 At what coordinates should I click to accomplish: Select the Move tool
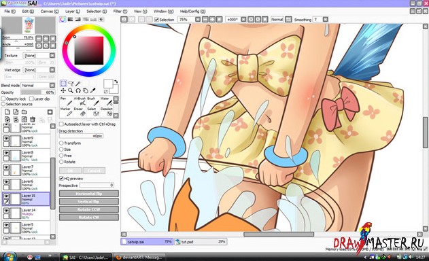click(x=63, y=90)
